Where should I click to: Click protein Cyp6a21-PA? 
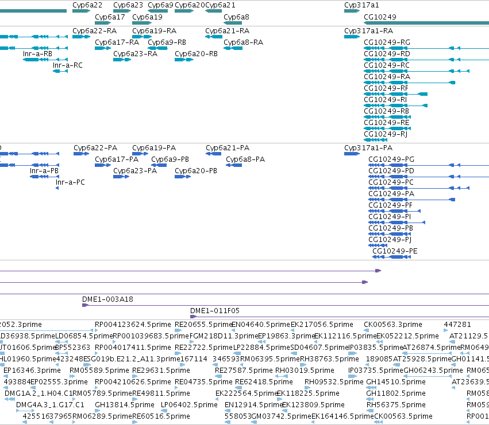point(213,154)
